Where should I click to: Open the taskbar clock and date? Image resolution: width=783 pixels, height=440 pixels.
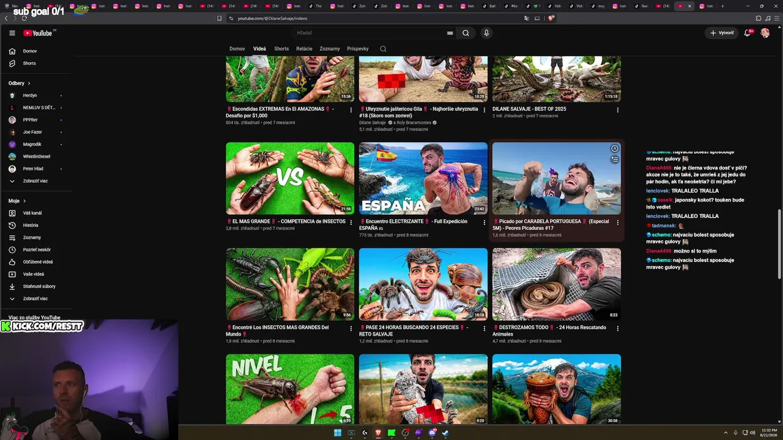tap(769, 433)
